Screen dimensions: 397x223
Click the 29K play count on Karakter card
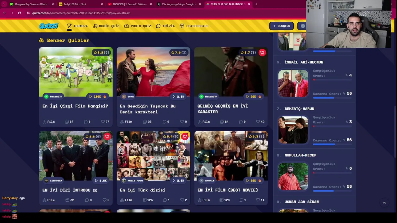pos(253,97)
